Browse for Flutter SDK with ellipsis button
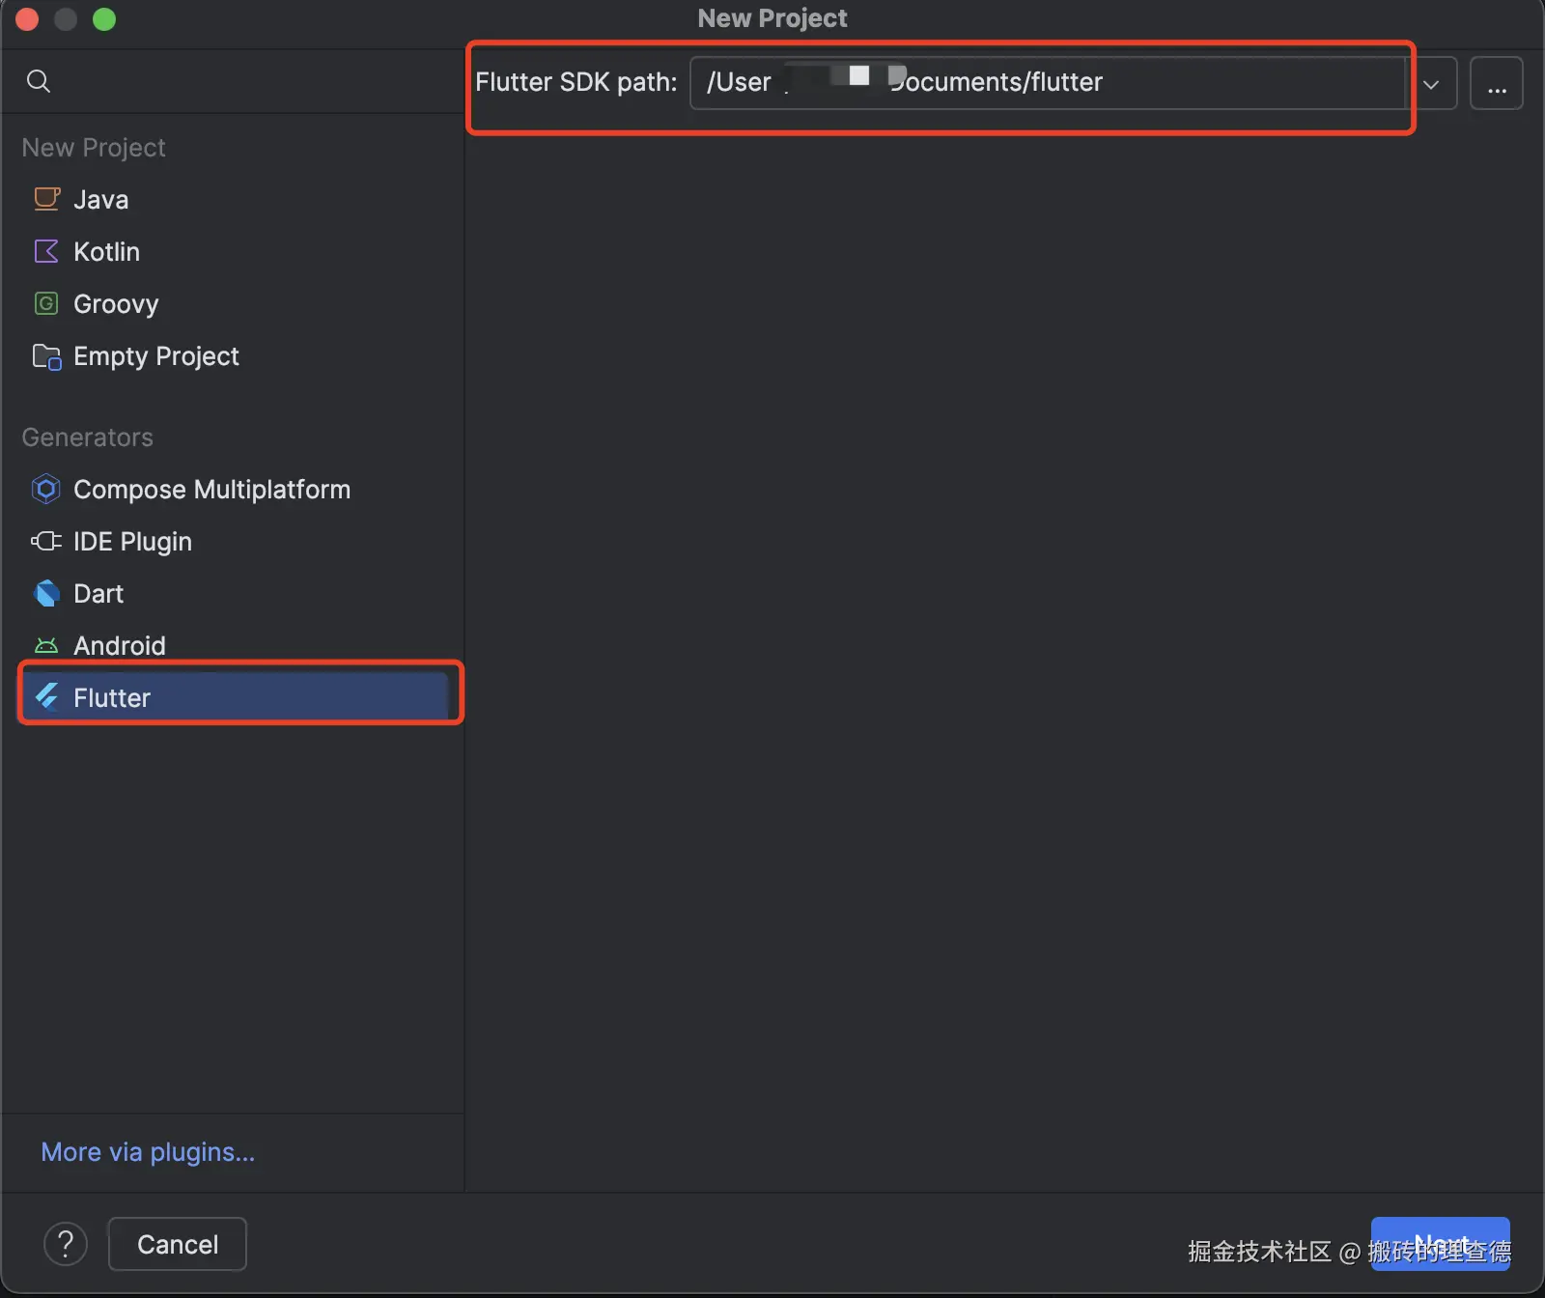Image resolution: width=1545 pixels, height=1298 pixels. (x=1497, y=84)
